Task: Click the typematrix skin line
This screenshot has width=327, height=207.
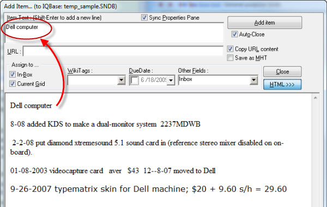Action: click(x=148, y=189)
